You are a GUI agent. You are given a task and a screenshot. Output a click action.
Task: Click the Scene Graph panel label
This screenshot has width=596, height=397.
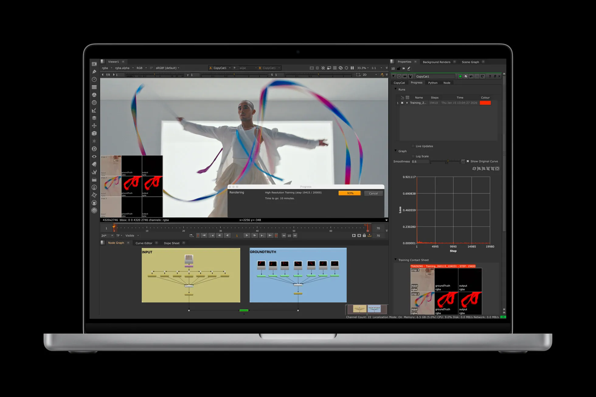(470, 62)
